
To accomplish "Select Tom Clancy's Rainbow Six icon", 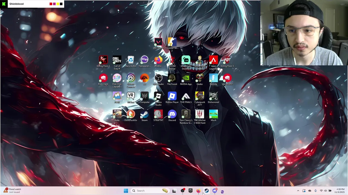I will pyautogui.click(x=186, y=117).
